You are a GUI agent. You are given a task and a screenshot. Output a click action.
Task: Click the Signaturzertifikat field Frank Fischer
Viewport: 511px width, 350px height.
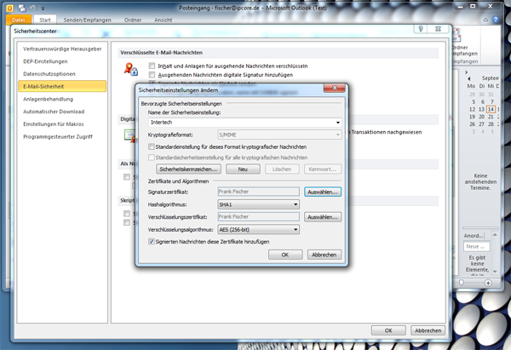click(x=258, y=192)
